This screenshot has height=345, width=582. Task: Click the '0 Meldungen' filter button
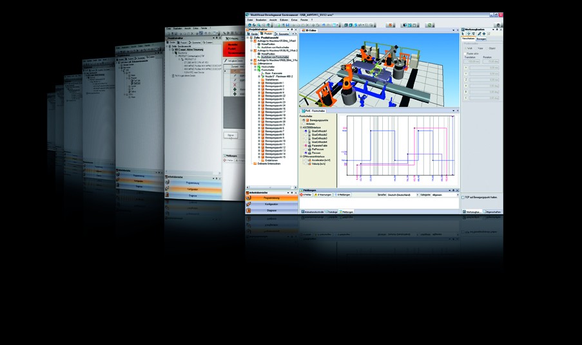point(343,195)
